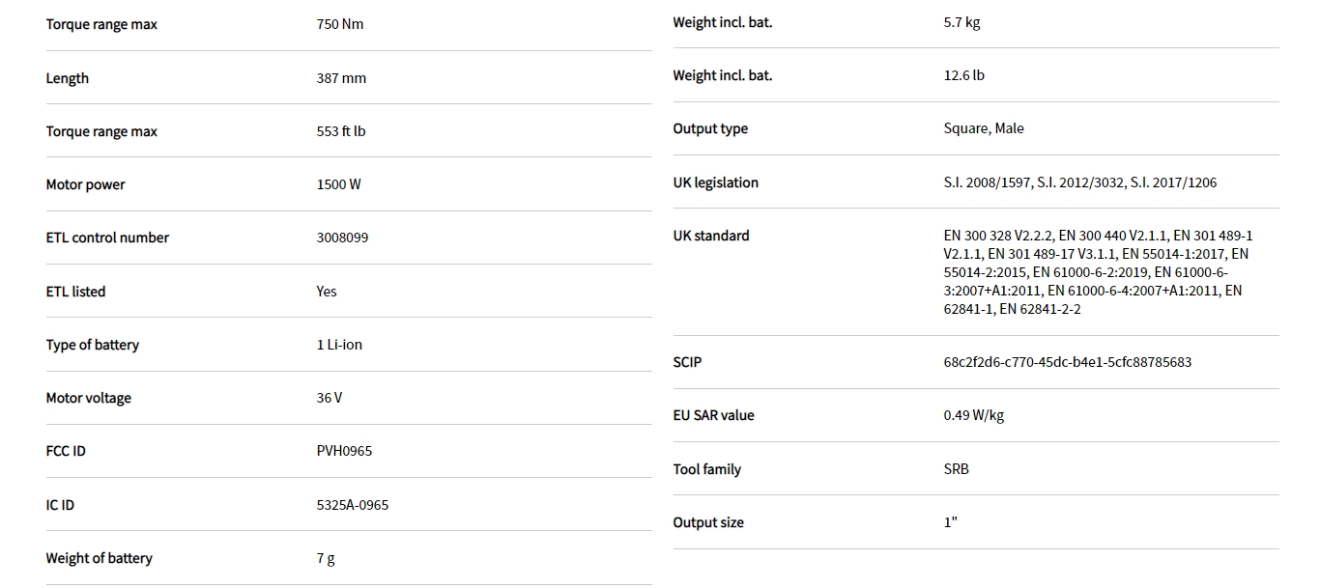This screenshot has height=588, width=1320.
Task: Click the Square, Male output type
Action: [984, 128]
